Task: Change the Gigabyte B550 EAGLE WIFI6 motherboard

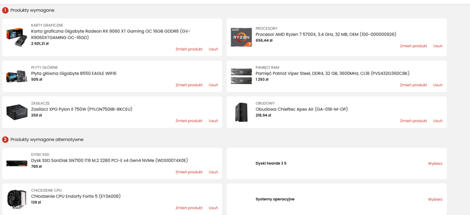Action: [x=189, y=85]
